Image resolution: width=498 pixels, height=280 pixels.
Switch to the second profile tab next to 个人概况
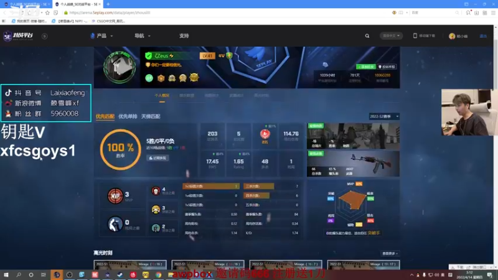[187, 96]
